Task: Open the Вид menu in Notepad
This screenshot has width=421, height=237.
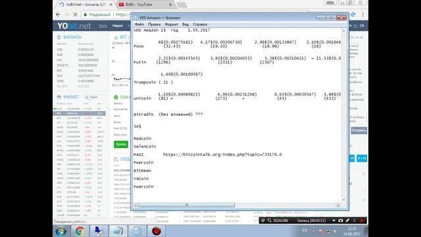Action: point(186,24)
